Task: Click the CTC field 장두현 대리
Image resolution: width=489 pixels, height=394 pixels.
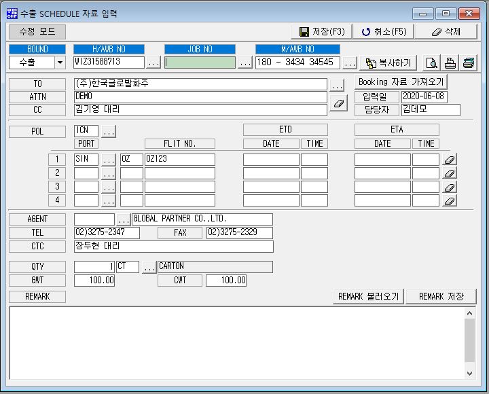Action: click(174, 247)
